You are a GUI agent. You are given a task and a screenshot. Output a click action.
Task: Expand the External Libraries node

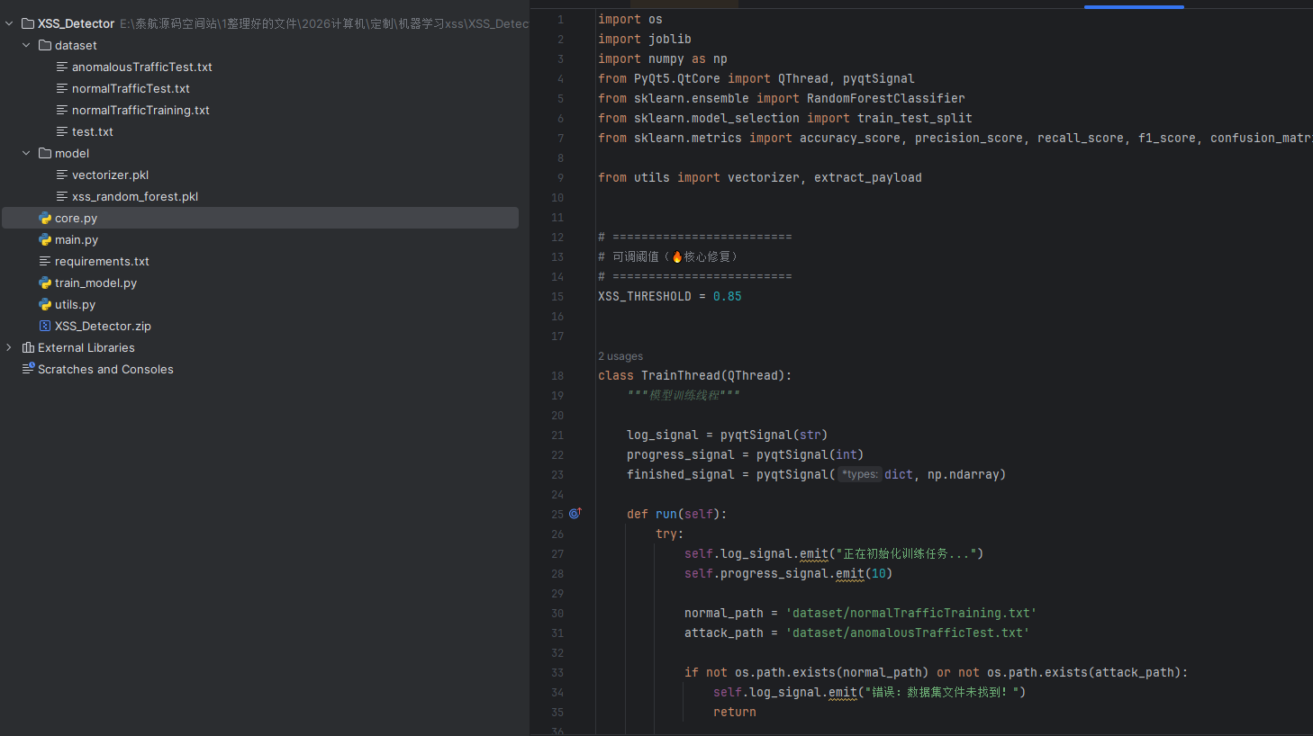9,347
